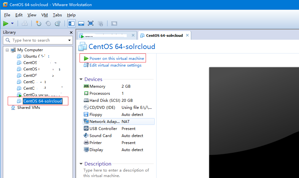Click the green power on toolbar button
Screen dimensions: 299x178
6,23
